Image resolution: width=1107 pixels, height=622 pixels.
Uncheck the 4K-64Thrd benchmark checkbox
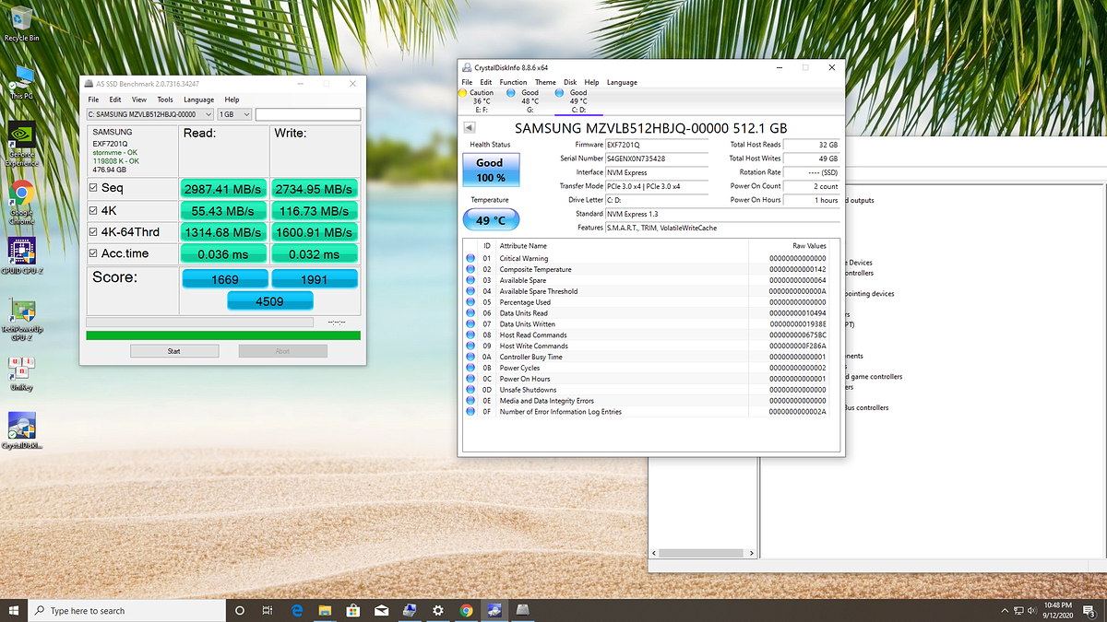pos(92,232)
